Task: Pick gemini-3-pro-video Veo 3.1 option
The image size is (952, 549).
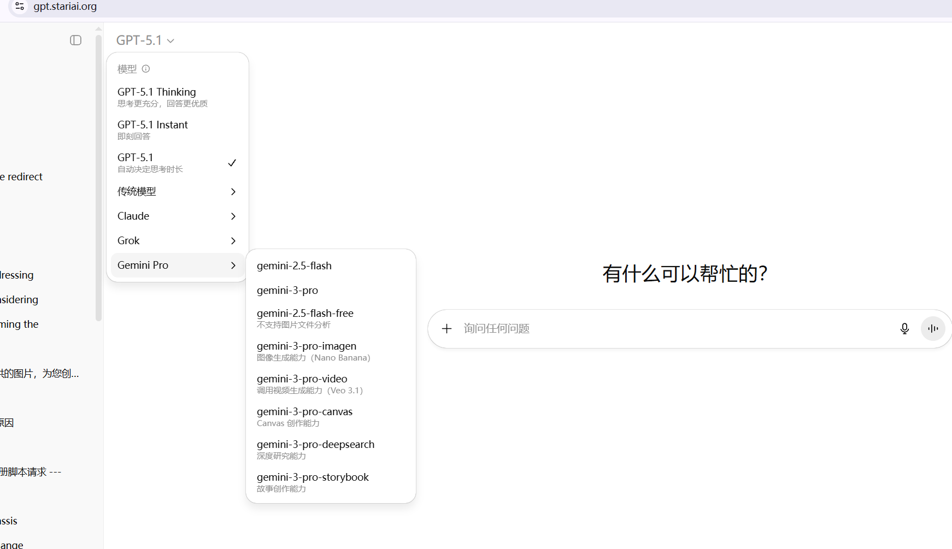Action: [309, 383]
